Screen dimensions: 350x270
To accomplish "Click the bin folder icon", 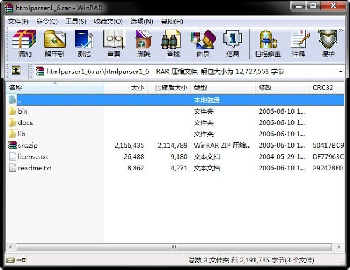I will tap(12, 111).
